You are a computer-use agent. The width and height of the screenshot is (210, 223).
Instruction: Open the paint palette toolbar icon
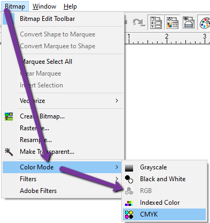pyautogui.click(x=205, y=23)
